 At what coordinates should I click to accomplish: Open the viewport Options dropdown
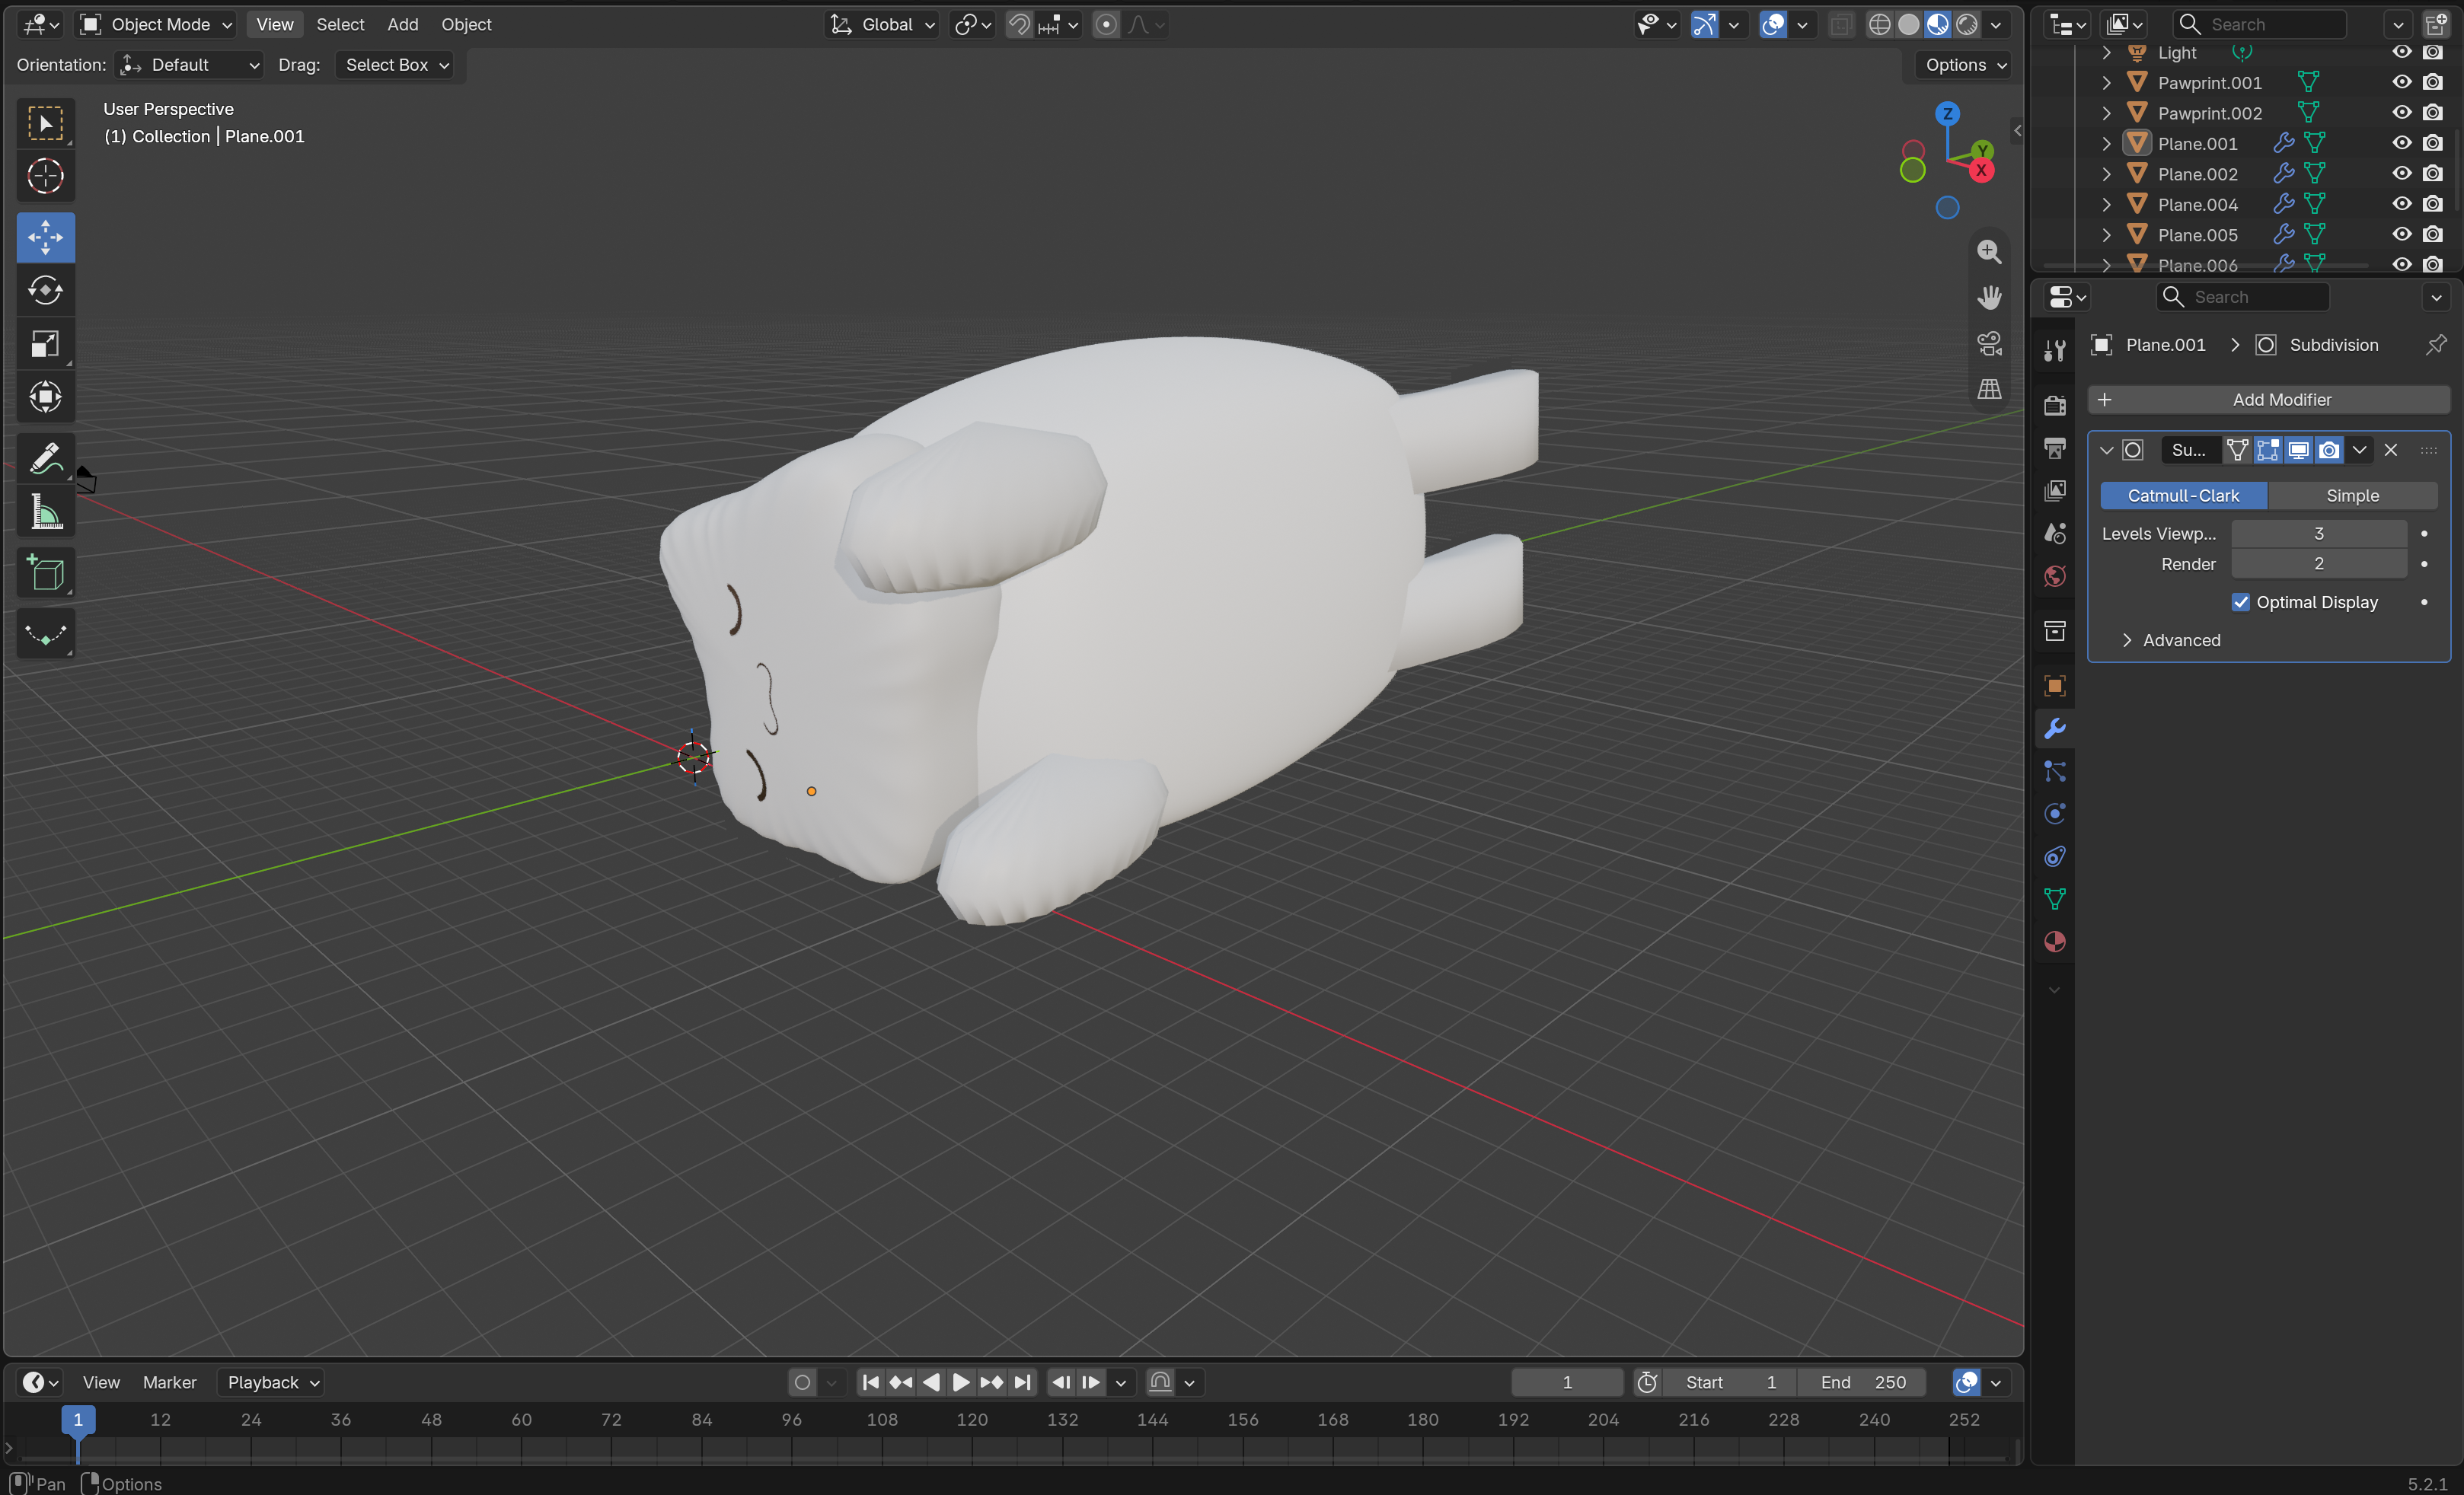coord(1964,65)
